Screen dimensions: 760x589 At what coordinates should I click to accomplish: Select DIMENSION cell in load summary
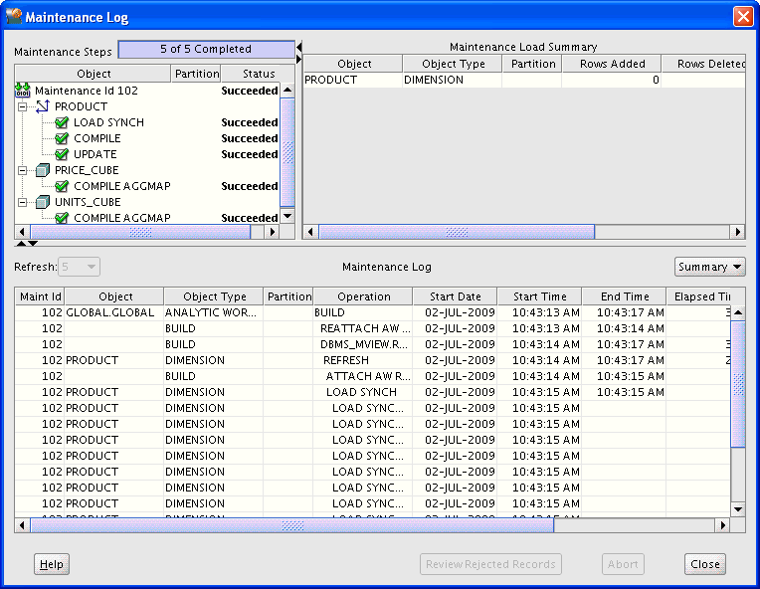click(x=453, y=80)
